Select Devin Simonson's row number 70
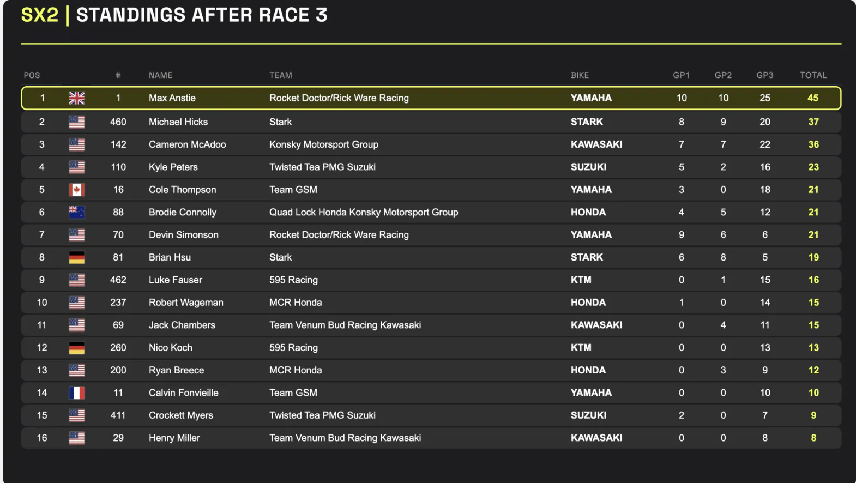This screenshot has height=483, width=856. pos(118,235)
